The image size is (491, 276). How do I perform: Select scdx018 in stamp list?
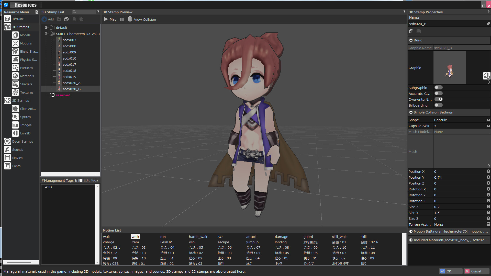coord(70,71)
